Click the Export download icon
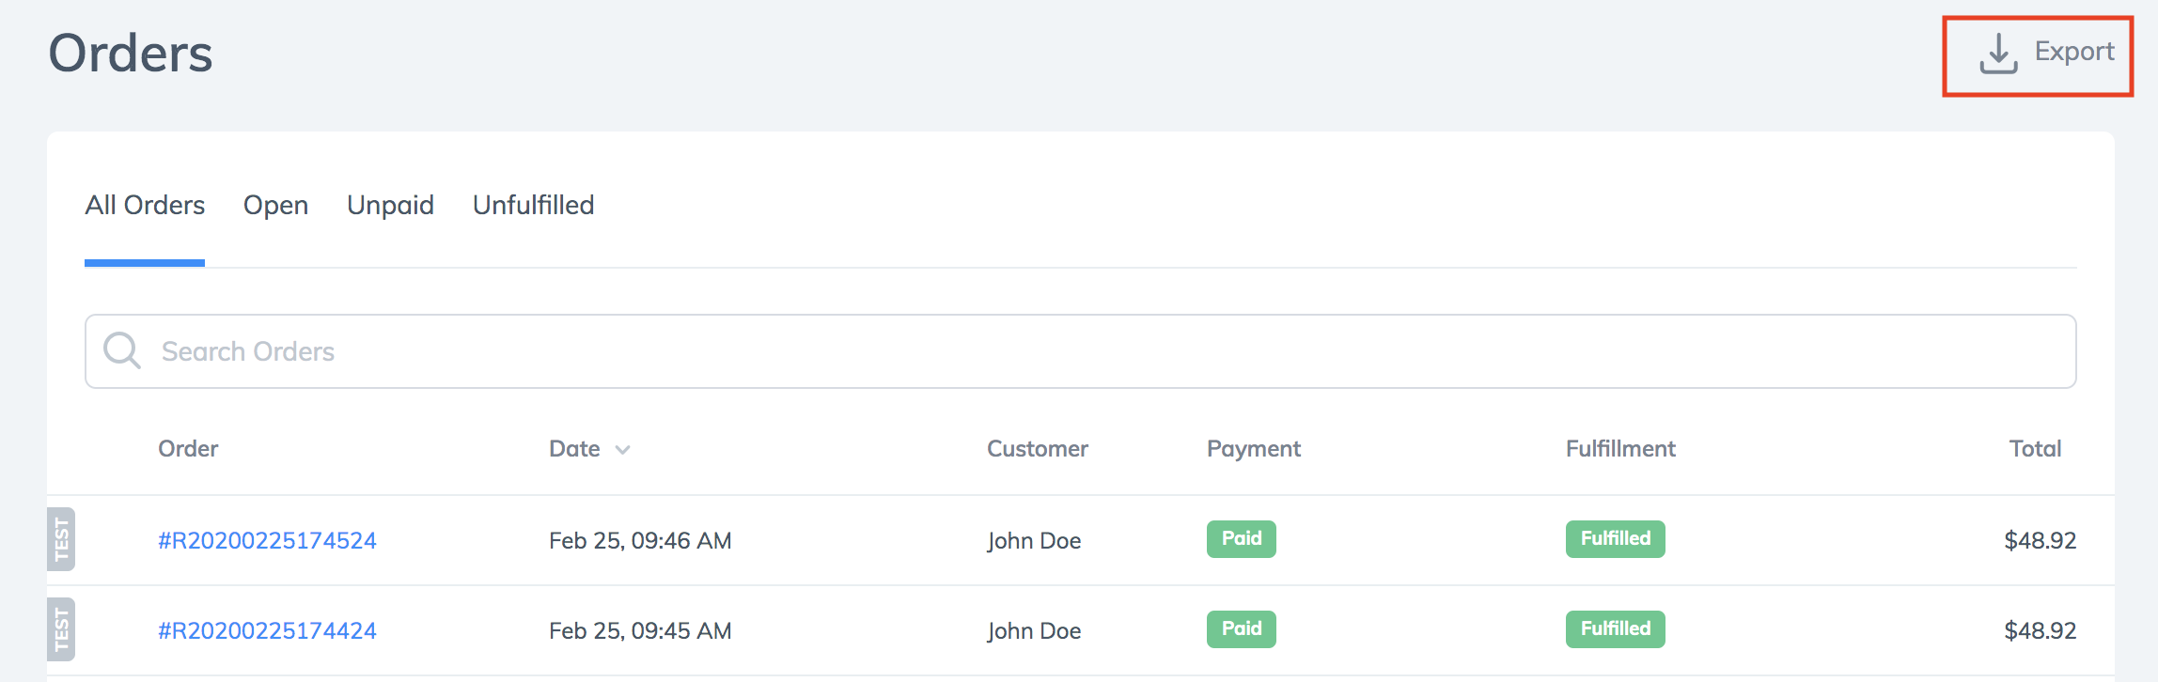Screen dimensions: 2158x682 click(1998, 54)
